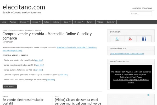The width and height of the screenshot is (157, 105).
Task: Open the Clases de zumba video article
Action: pyautogui.click(x=78, y=102)
